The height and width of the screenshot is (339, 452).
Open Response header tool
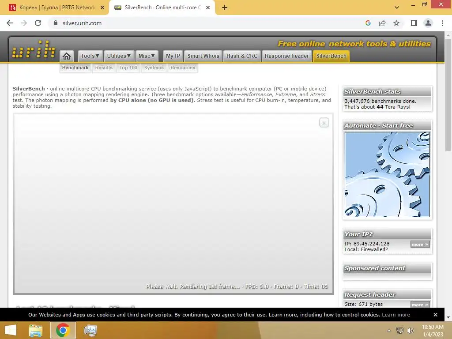pyautogui.click(x=287, y=56)
